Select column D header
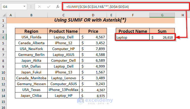Viewport: 190px width, 109px height. pos(93,15)
